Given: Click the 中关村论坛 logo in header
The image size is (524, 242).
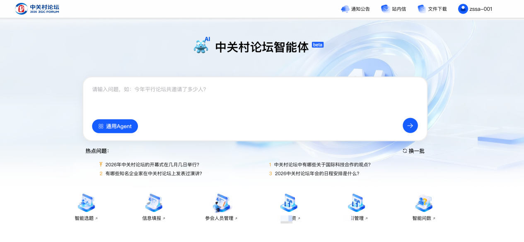Looking at the screenshot, I should (x=37, y=9).
